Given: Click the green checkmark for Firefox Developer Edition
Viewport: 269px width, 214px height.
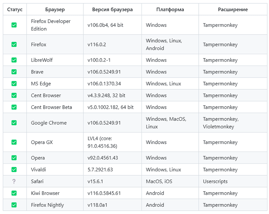Looking at the screenshot, I should (x=14, y=25).
